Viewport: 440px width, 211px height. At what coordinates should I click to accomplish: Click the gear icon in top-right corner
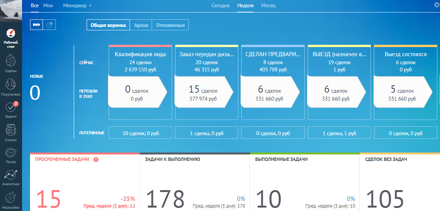click(437, 5)
